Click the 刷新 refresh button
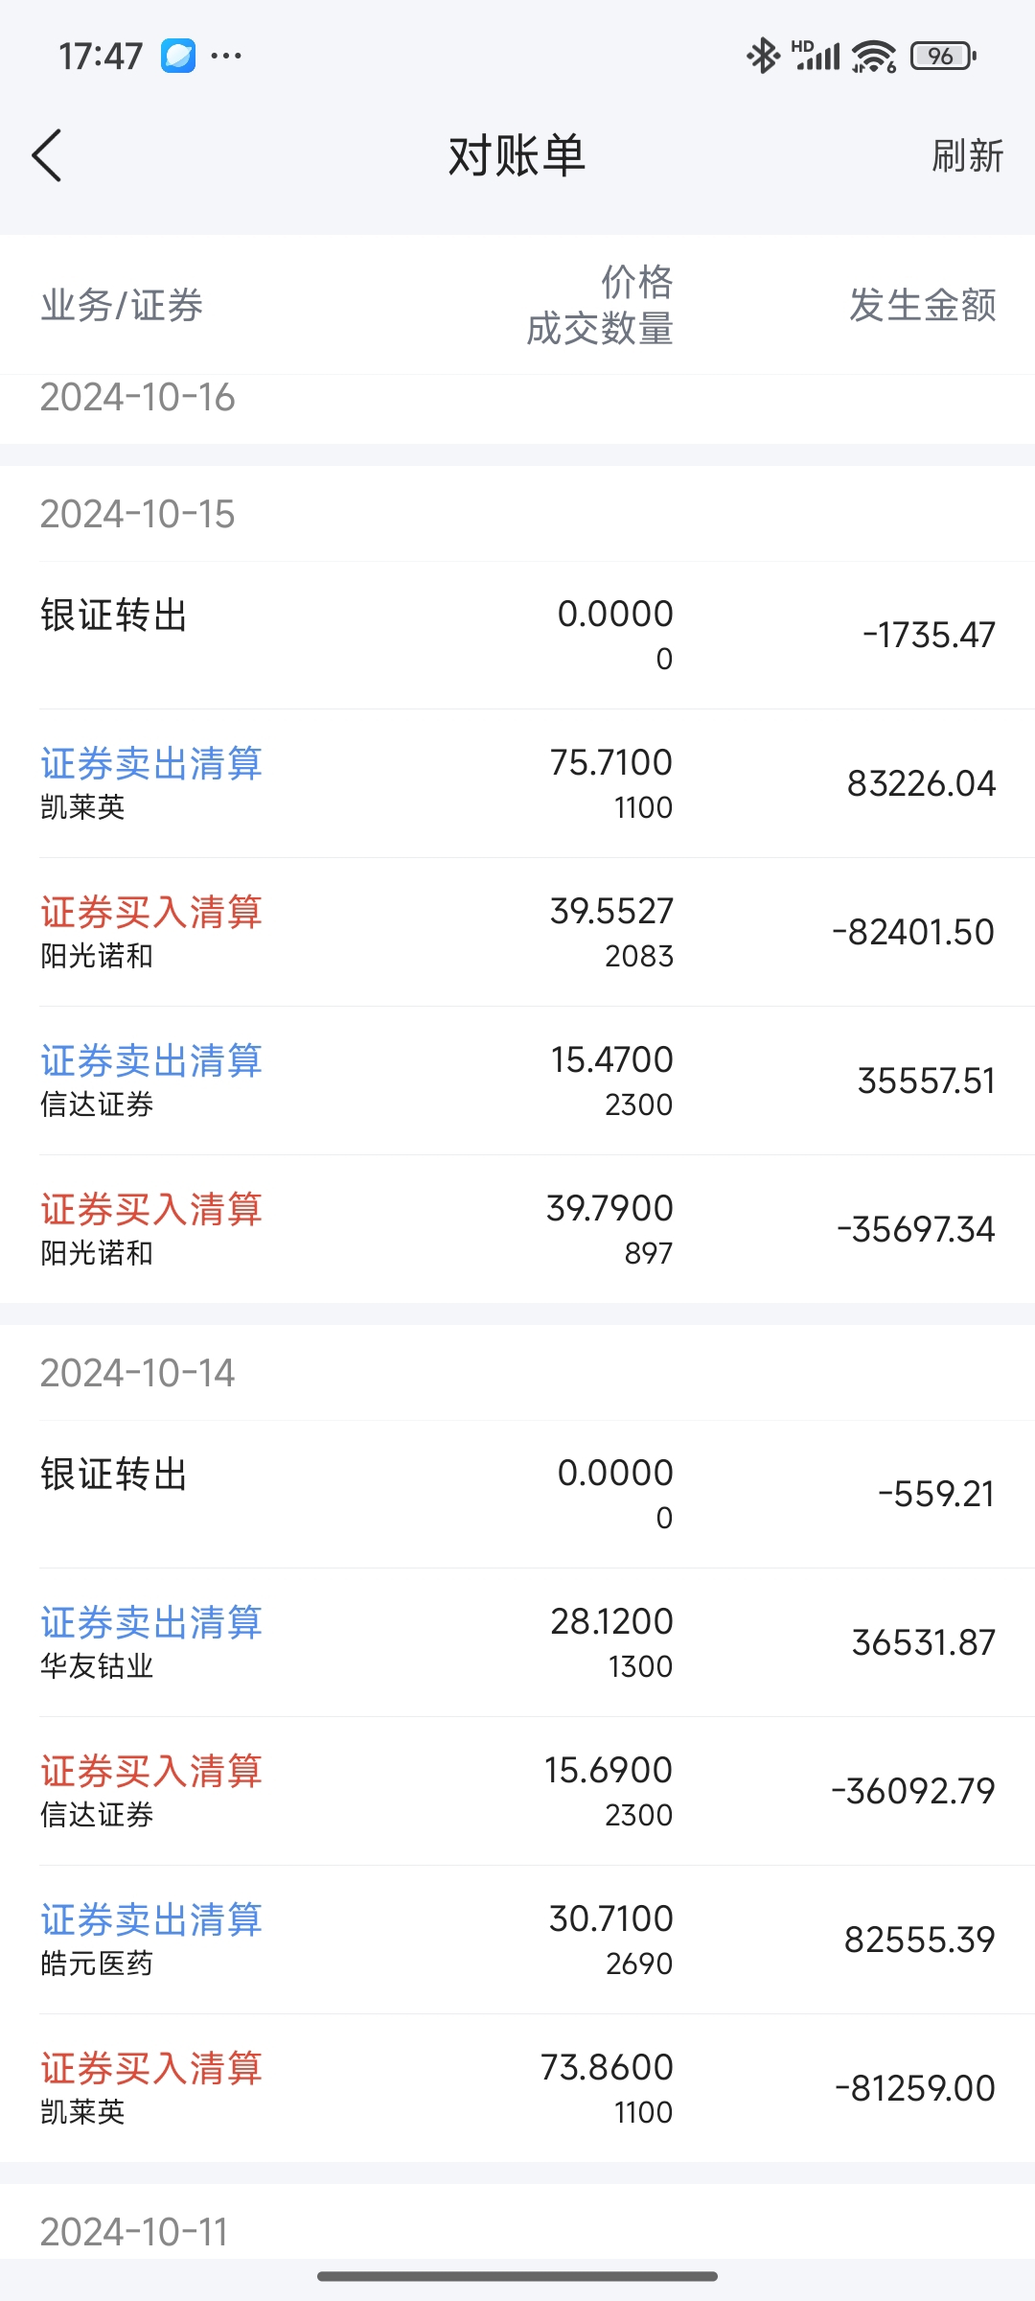This screenshot has height=2301, width=1035. tap(967, 155)
